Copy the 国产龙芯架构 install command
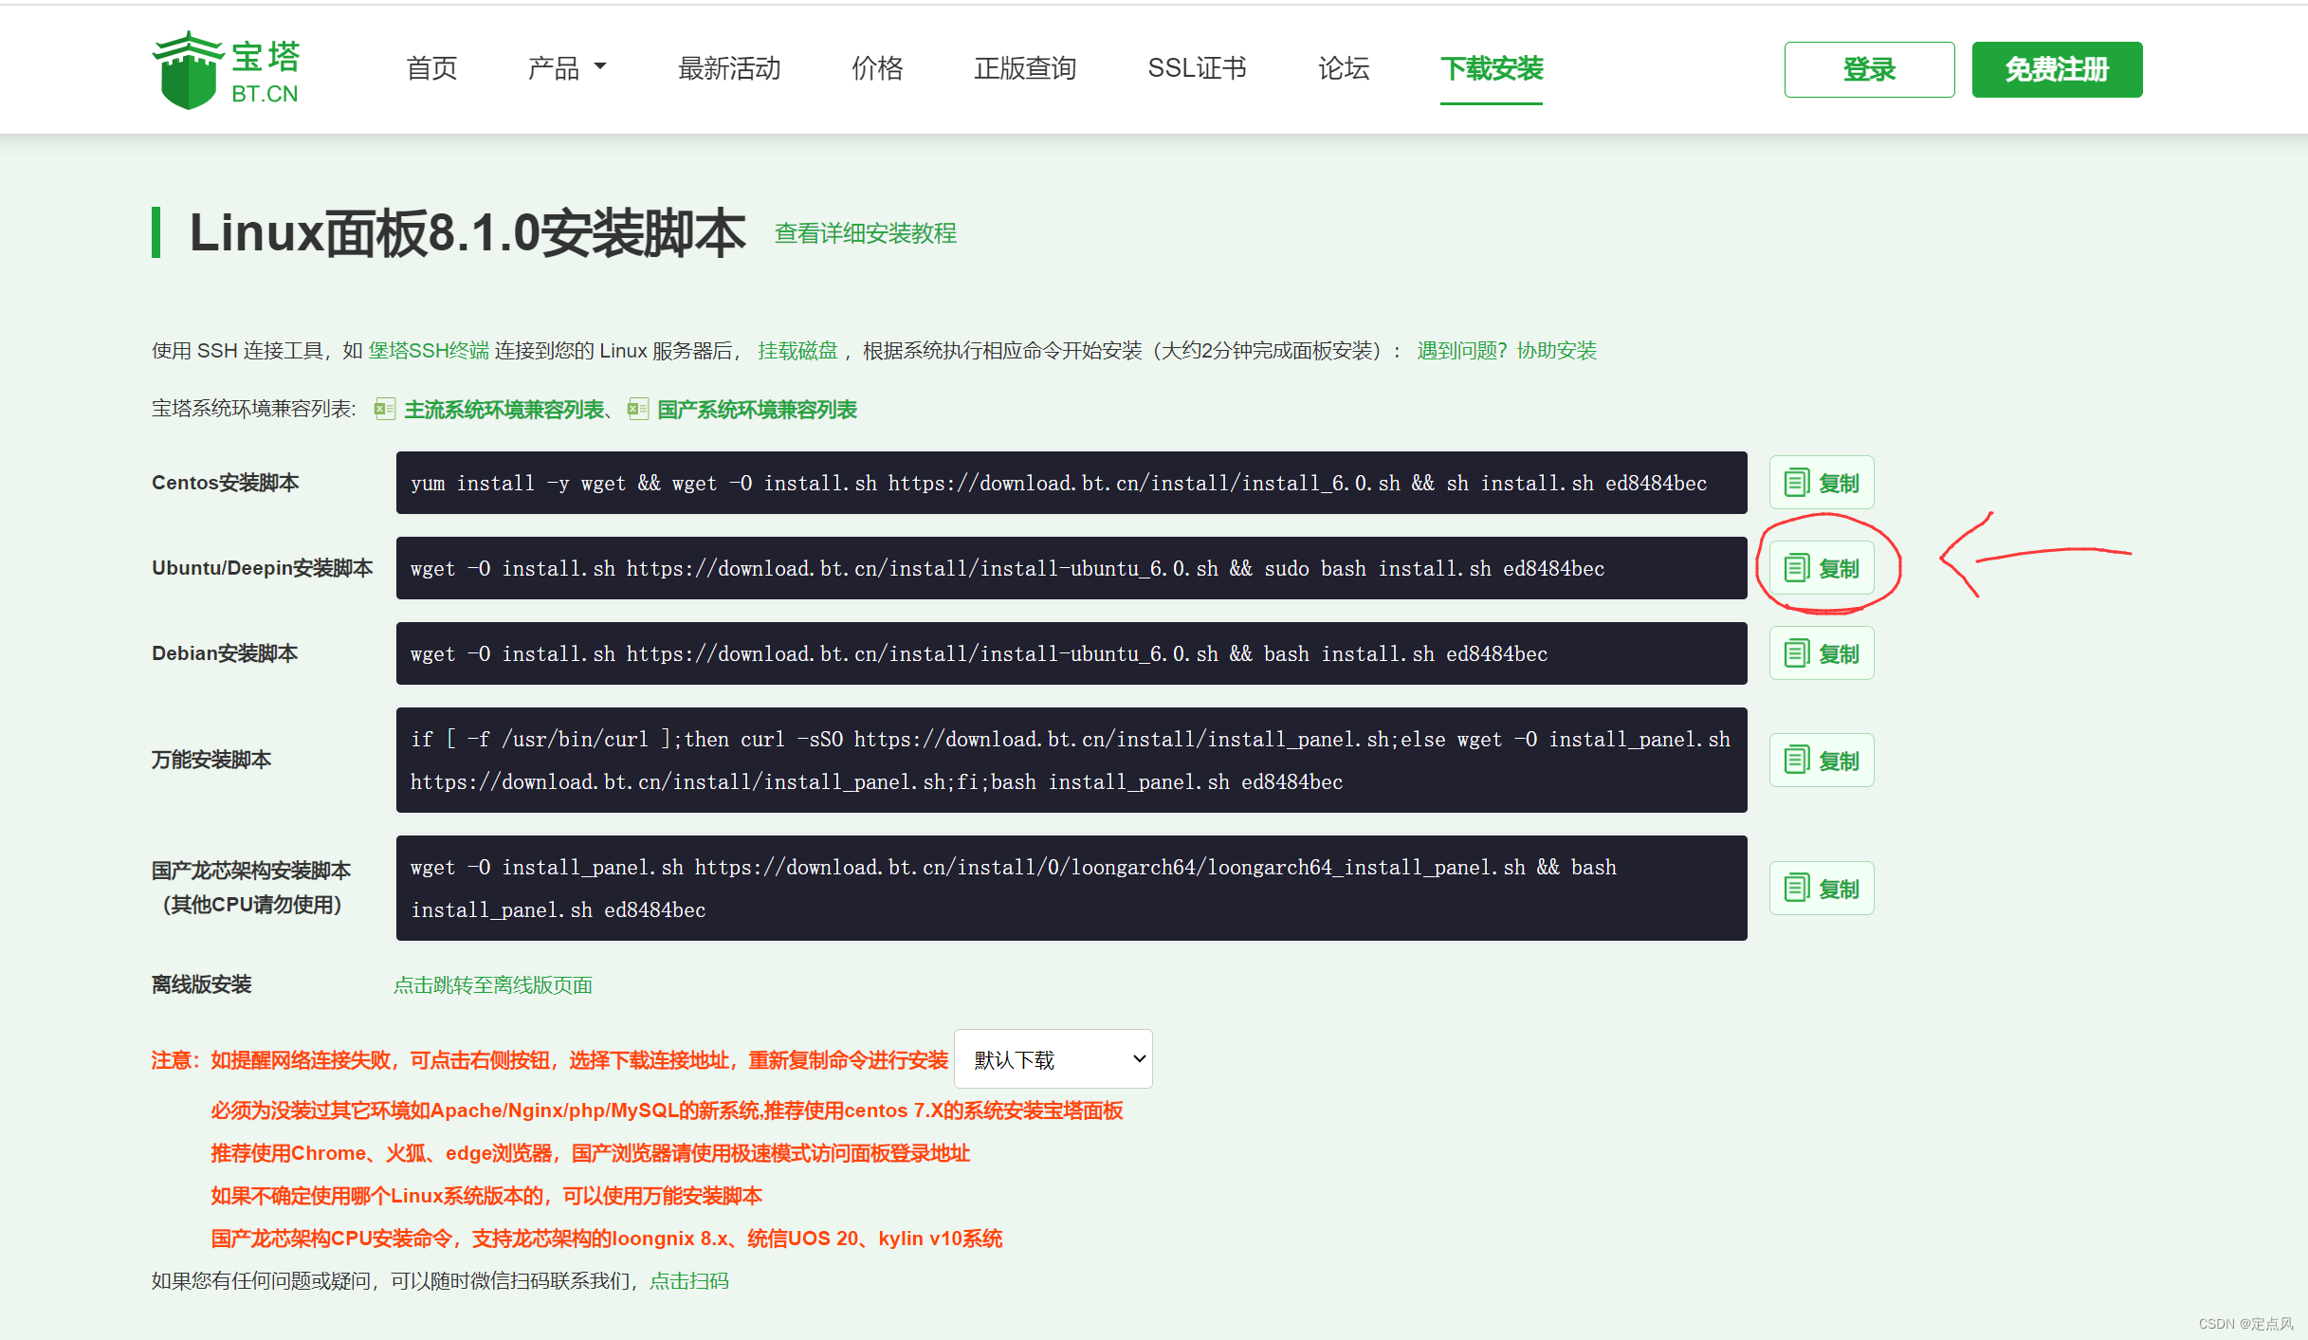The height and width of the screenshot is (1340, 2308). [1821, 889]
